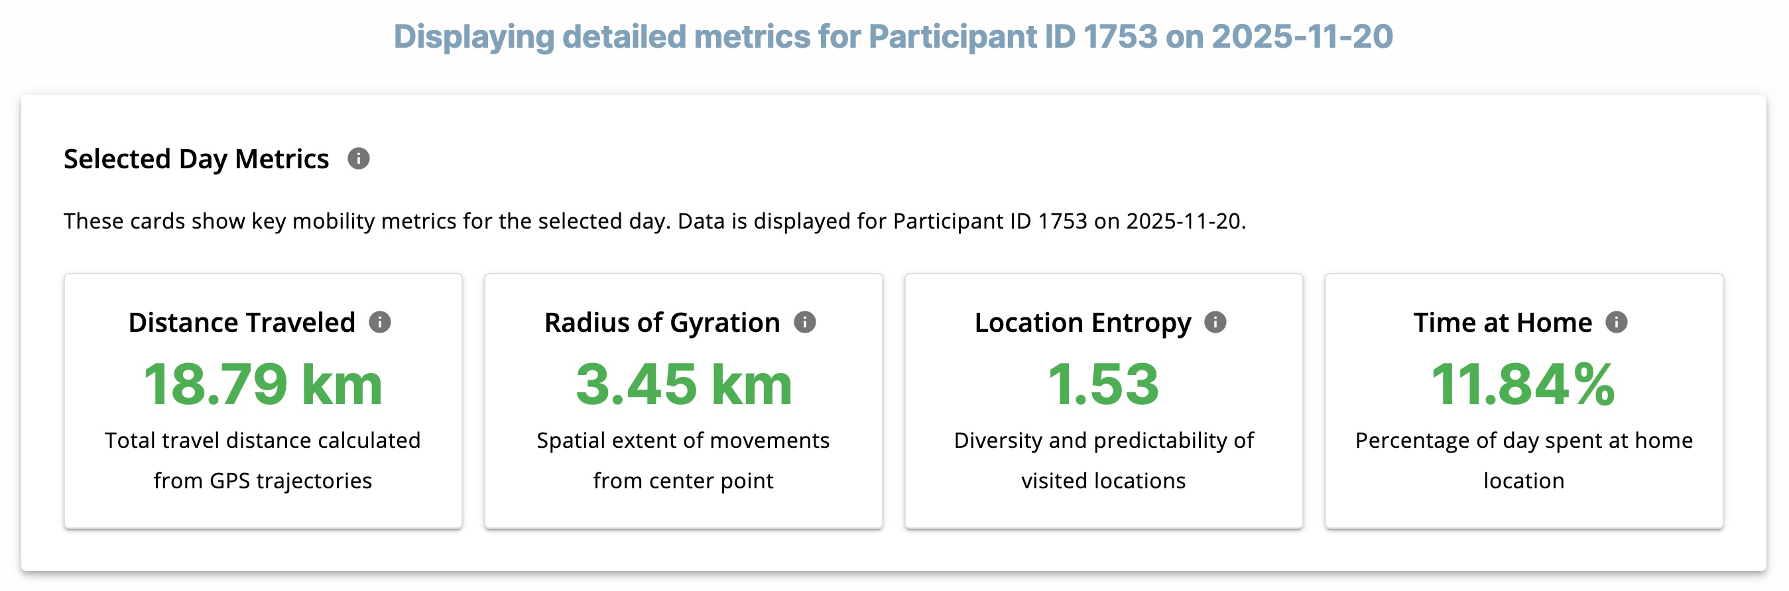Viewport: 1789px width, 591px height.
Task: Click the percentage of day at home description
Action: (1523, 460)
